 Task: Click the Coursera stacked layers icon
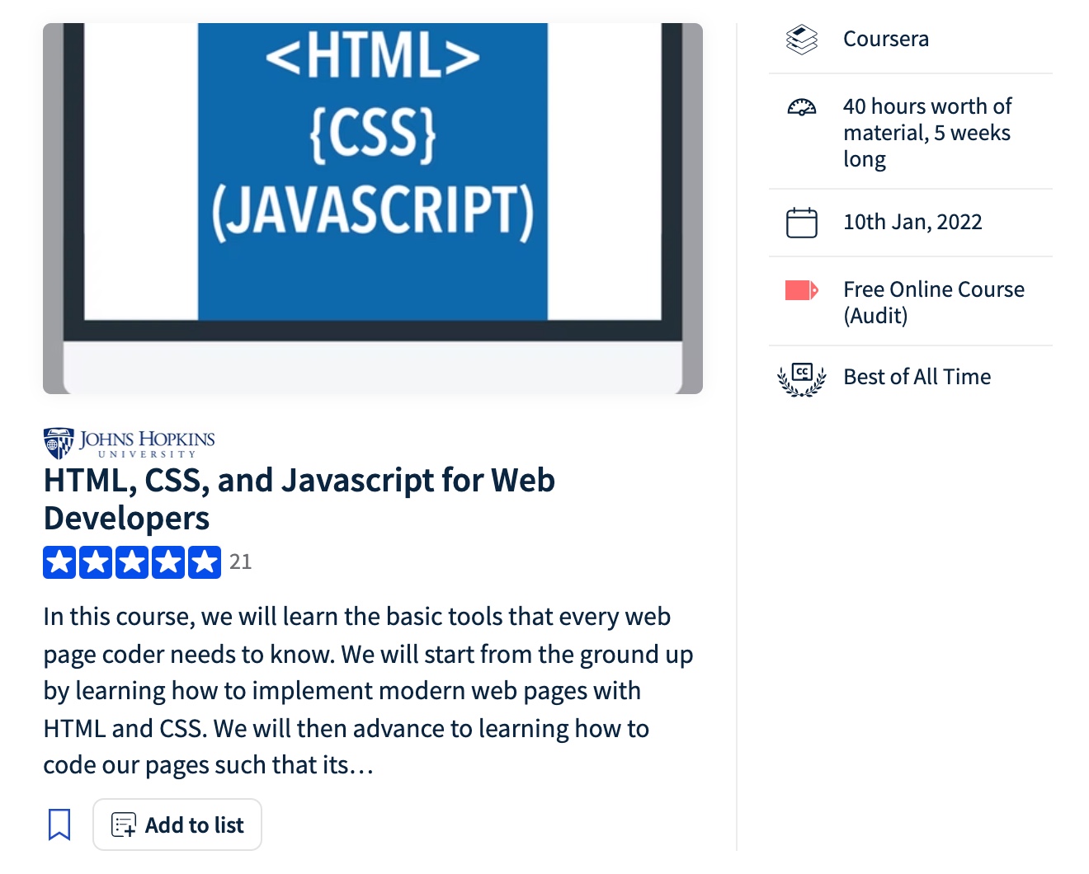coord(801,39)
